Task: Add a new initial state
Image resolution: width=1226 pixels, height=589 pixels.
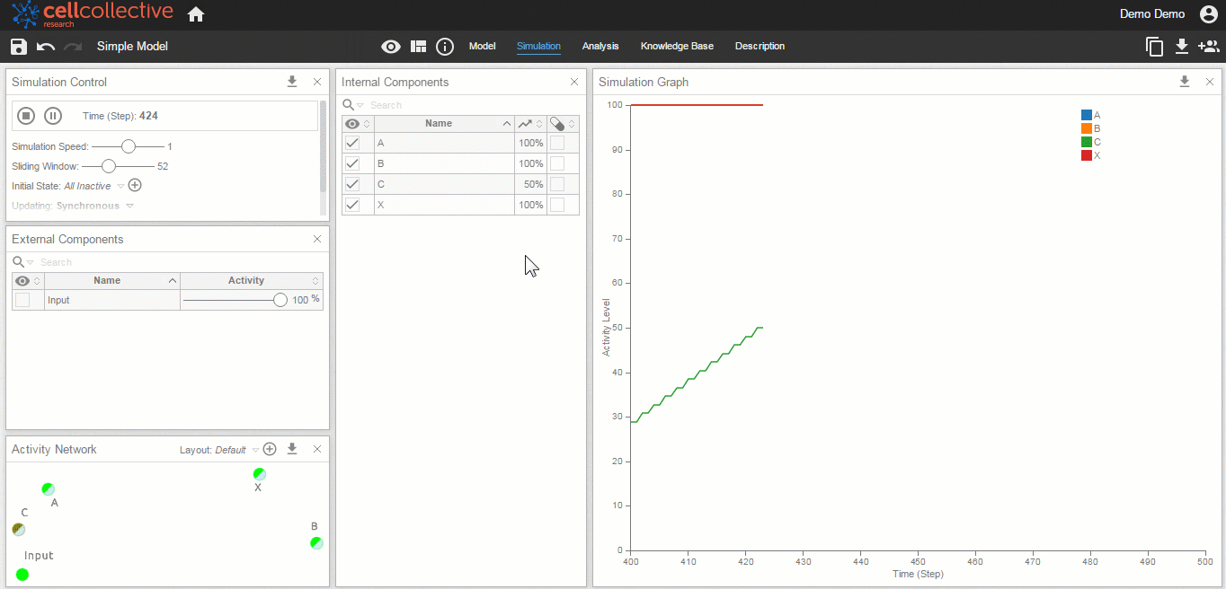Action: pyautogui.click(x=135, y=186)
